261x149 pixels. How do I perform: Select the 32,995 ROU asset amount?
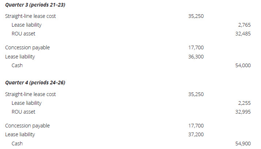coord(243,112)
